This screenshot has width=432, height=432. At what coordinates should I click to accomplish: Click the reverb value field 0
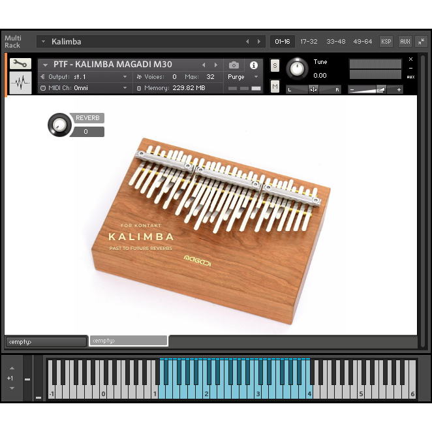(87, 132)
